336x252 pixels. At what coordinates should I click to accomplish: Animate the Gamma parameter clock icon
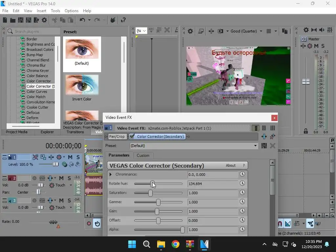point(242,202)
